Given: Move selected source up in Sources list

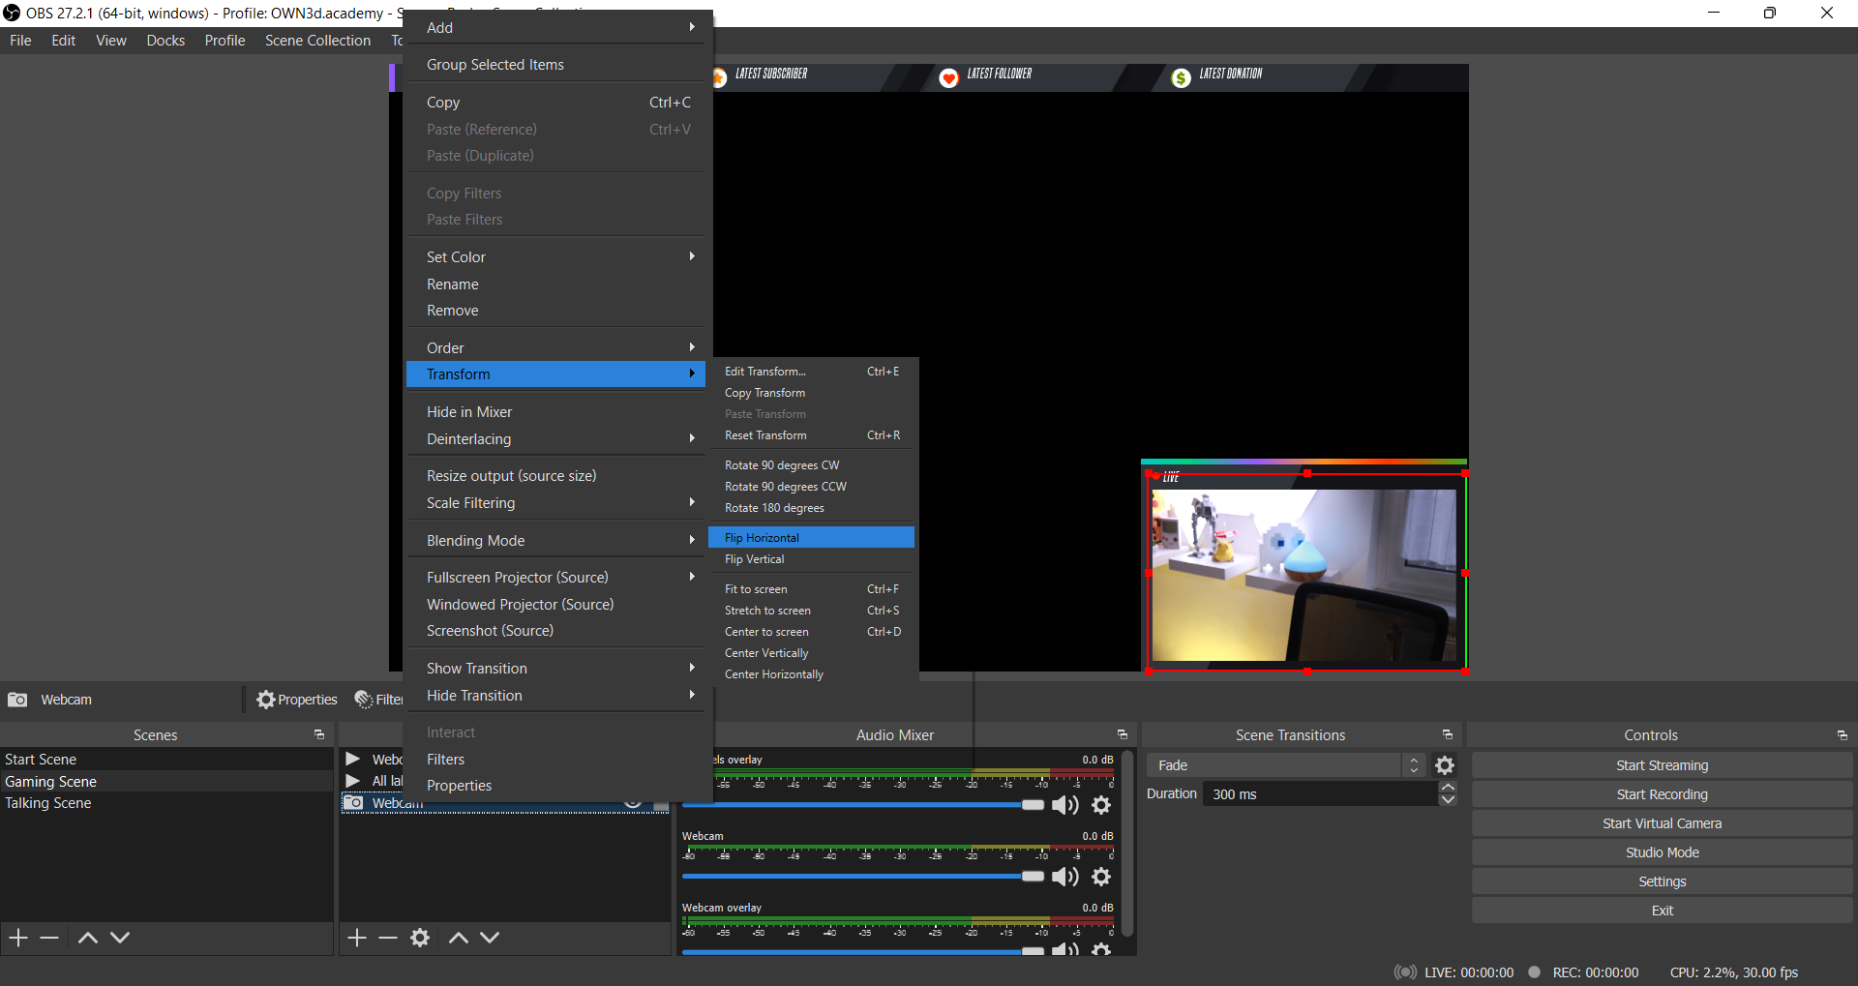Looking at the screenshot, I should [459, 938].
